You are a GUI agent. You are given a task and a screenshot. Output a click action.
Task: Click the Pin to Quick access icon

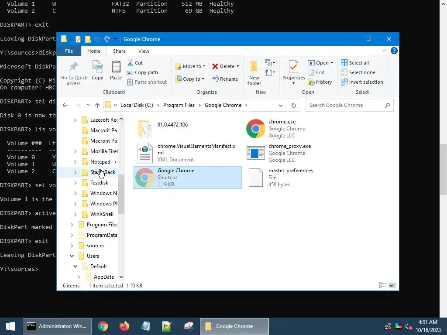click(x=73, y=67)
